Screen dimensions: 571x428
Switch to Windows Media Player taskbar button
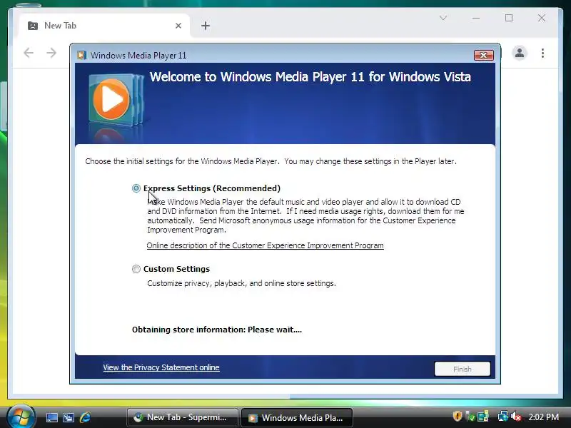point(297,417)
